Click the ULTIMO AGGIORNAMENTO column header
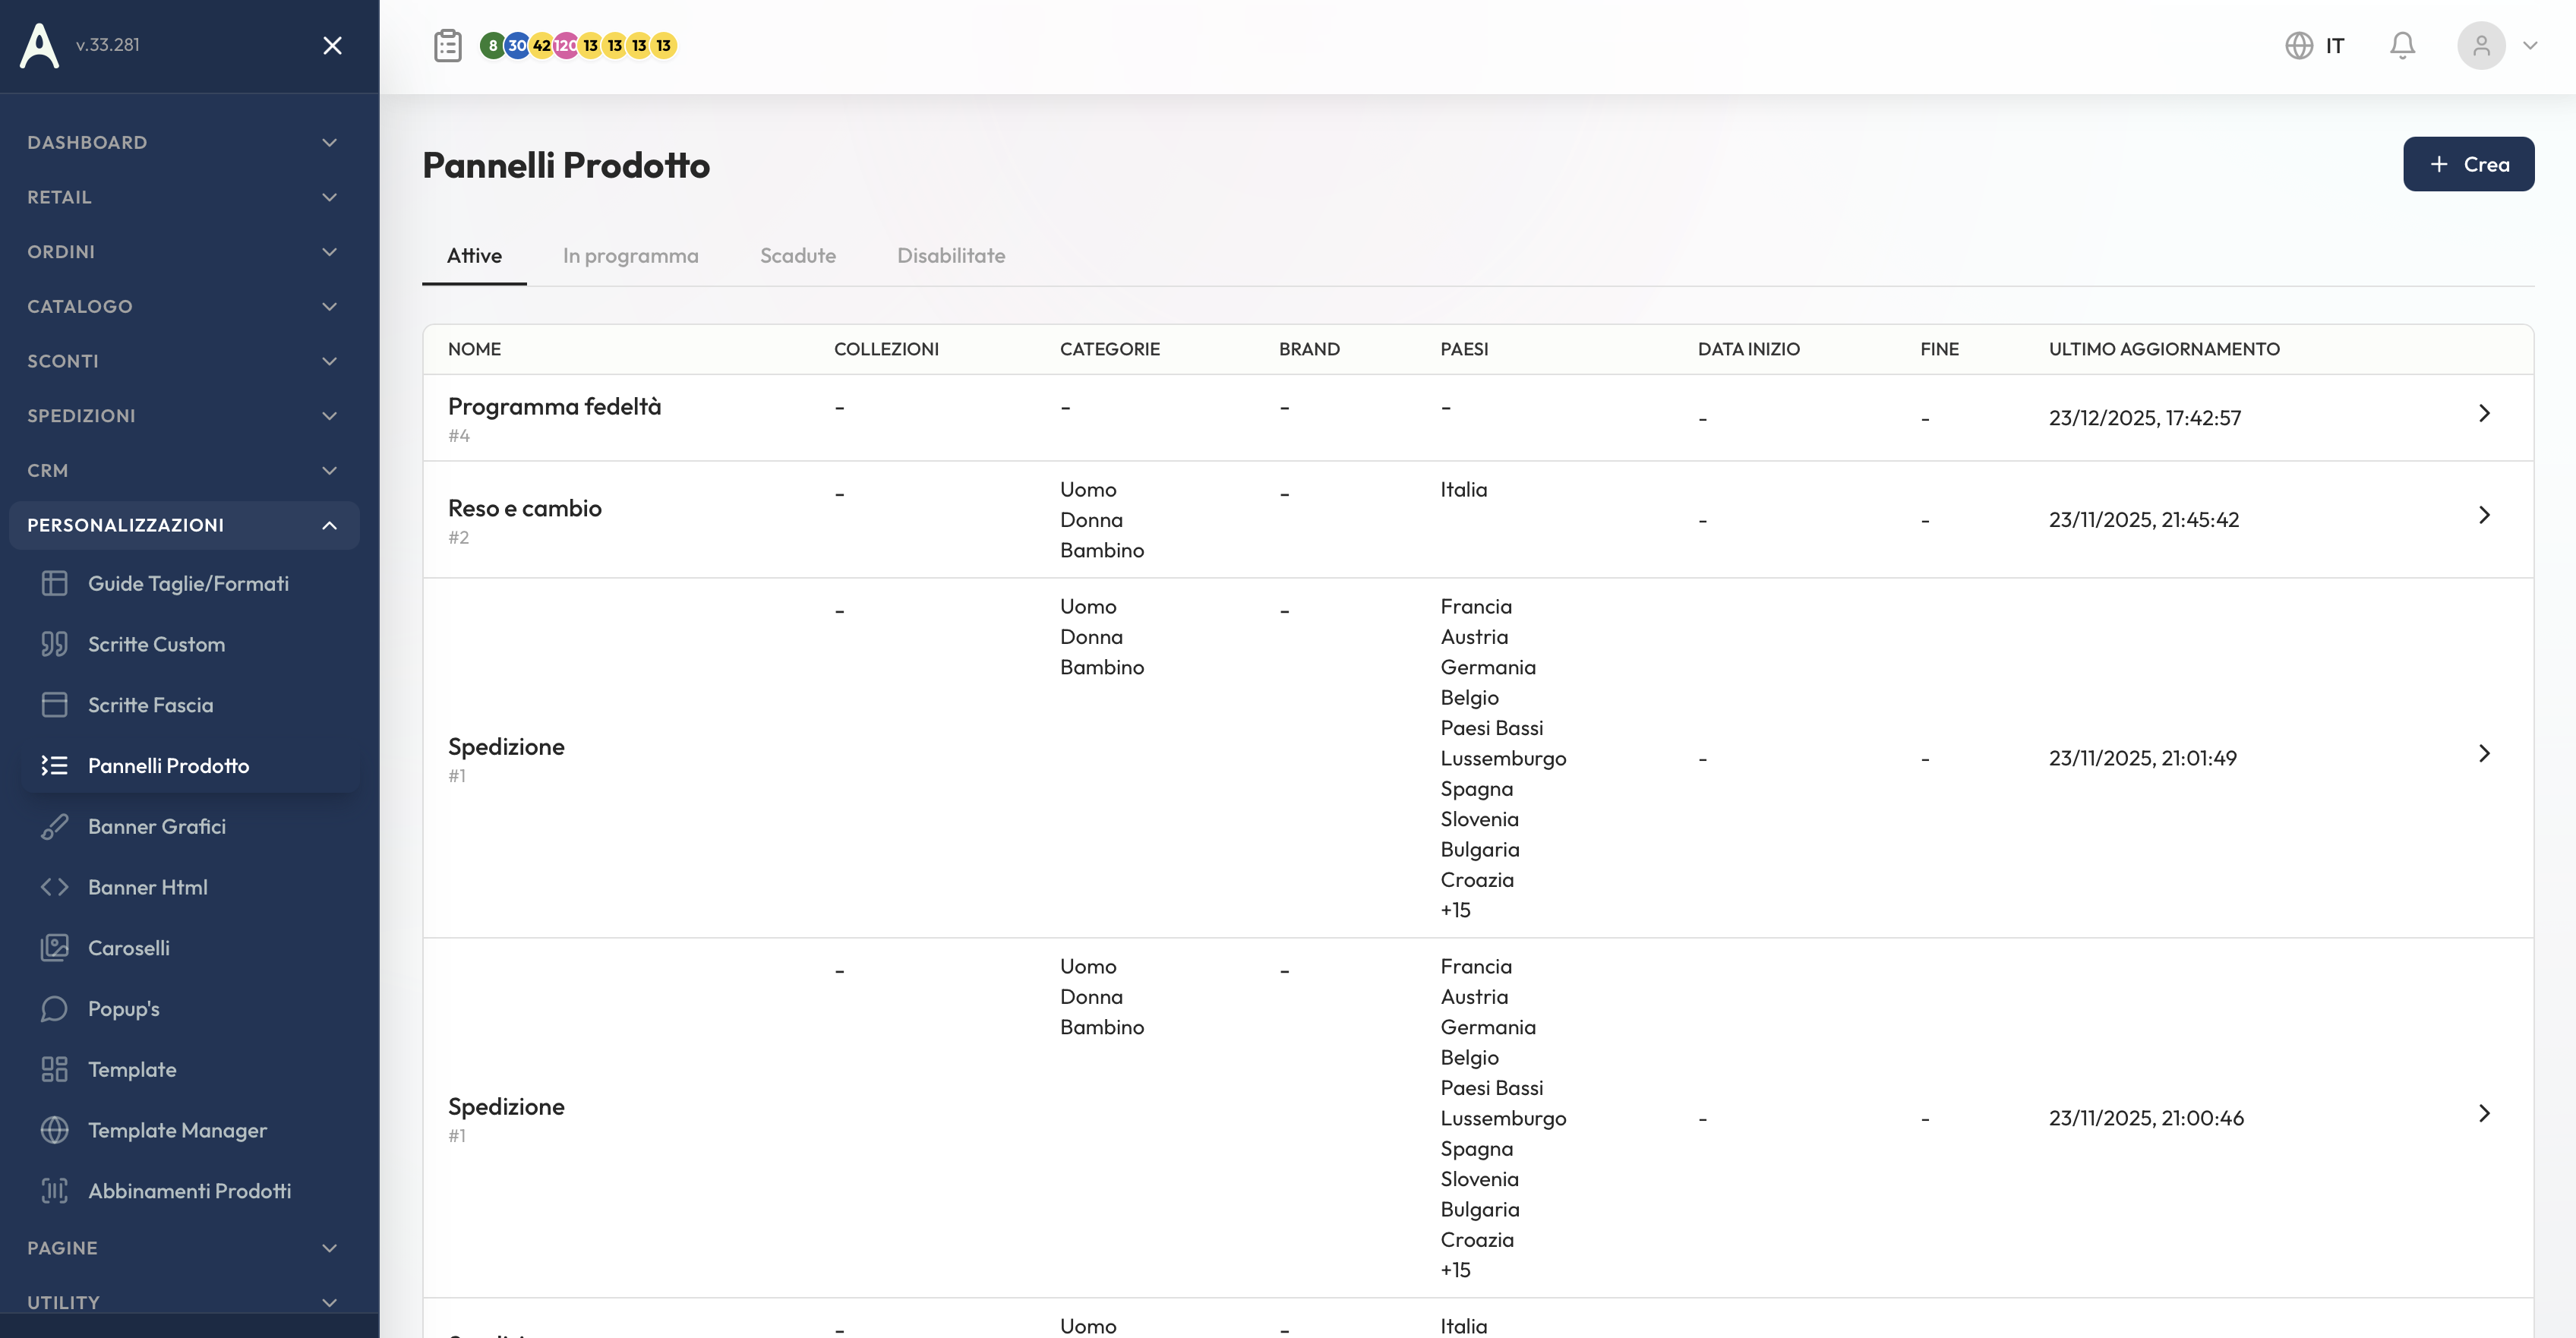 2164,349
